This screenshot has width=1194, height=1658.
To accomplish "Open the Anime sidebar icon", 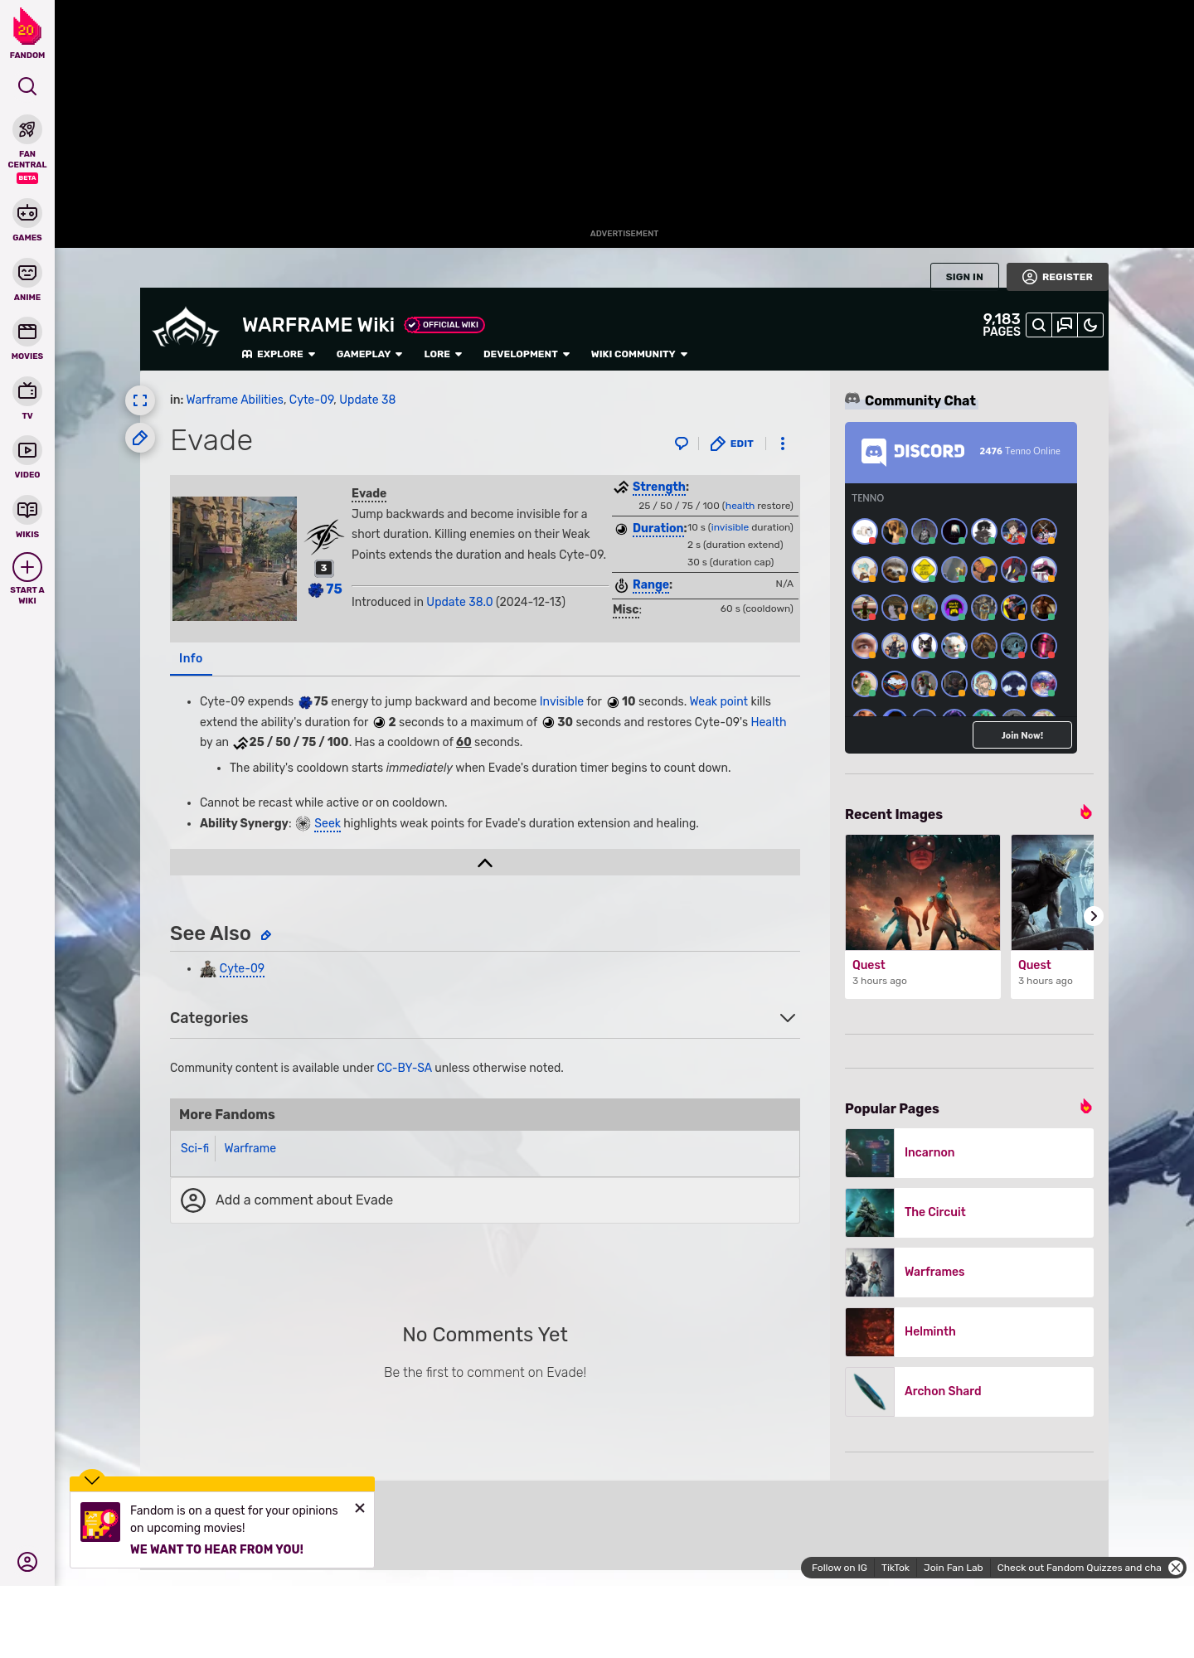I will 27,273.
